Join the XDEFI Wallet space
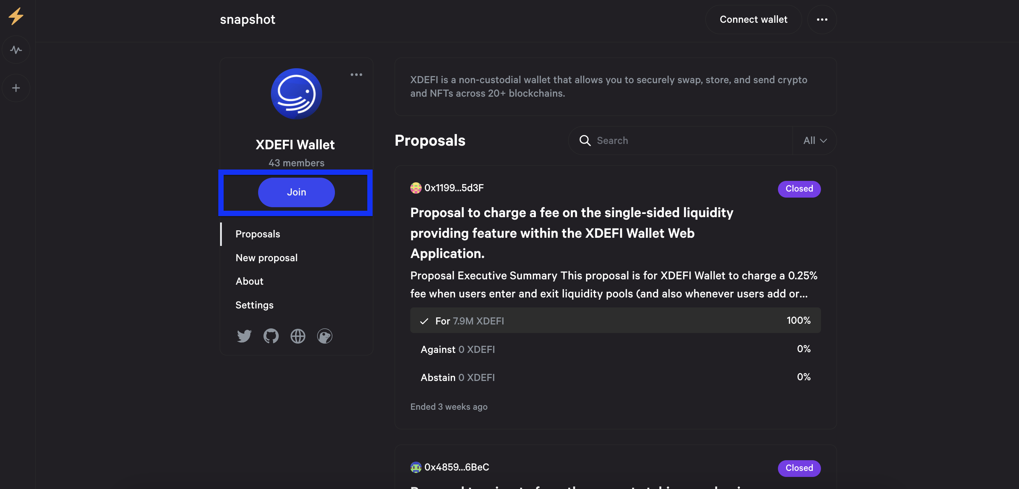This screenshot has width=1019, height=489. point(296,192)
